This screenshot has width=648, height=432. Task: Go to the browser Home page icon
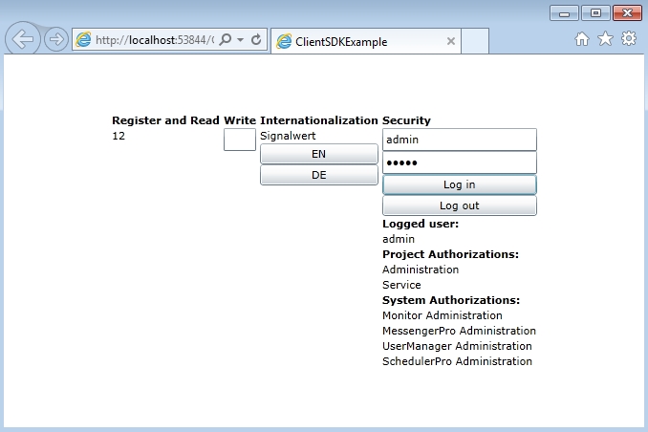click(581, 39)
